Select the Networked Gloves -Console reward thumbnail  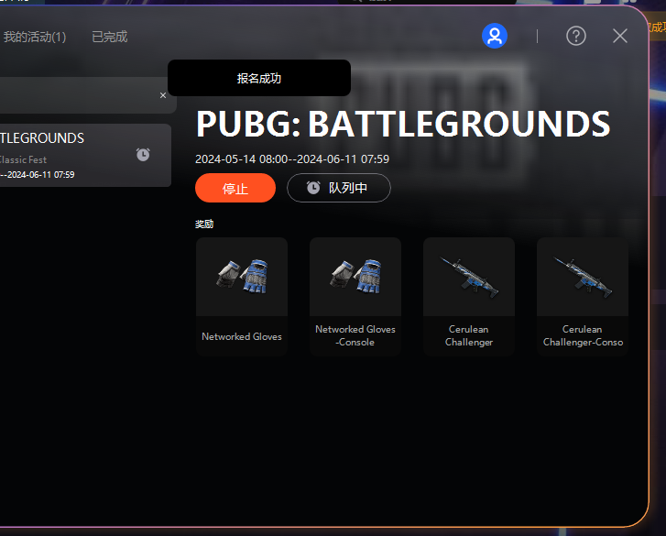click(355, 277)
